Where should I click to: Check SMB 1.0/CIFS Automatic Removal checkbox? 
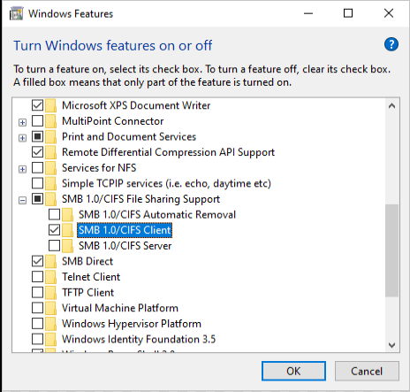54,214
